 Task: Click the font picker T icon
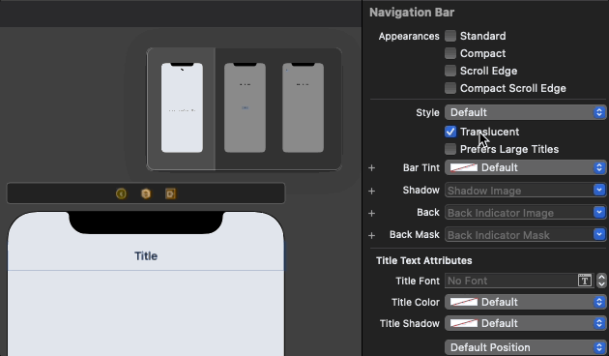click(x=585, y=281)
